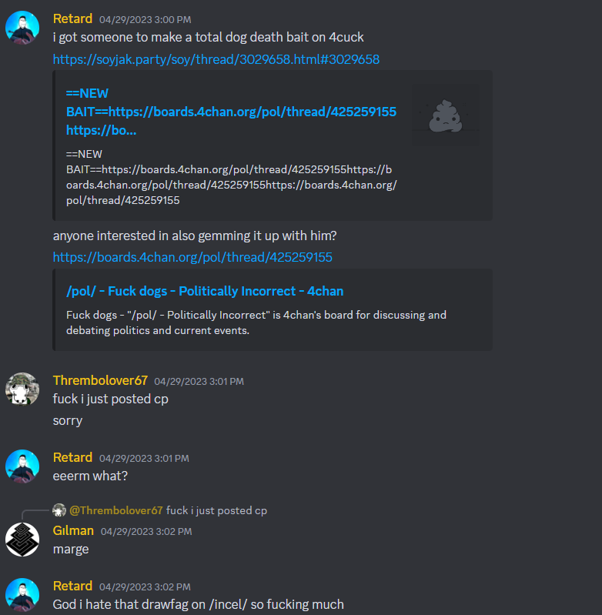The width and height of the screenshot is (602, 615).
Task: Click avatar beside 'eeerm what?' message
Action: click(22, 466)
